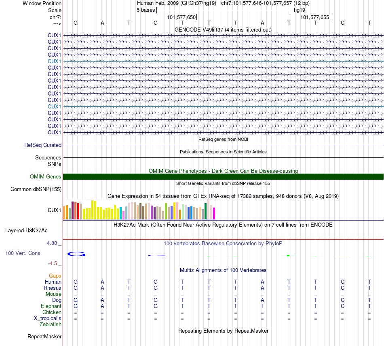Click the chr7: label
The image size is (384, 346).
tap(55, 17)
